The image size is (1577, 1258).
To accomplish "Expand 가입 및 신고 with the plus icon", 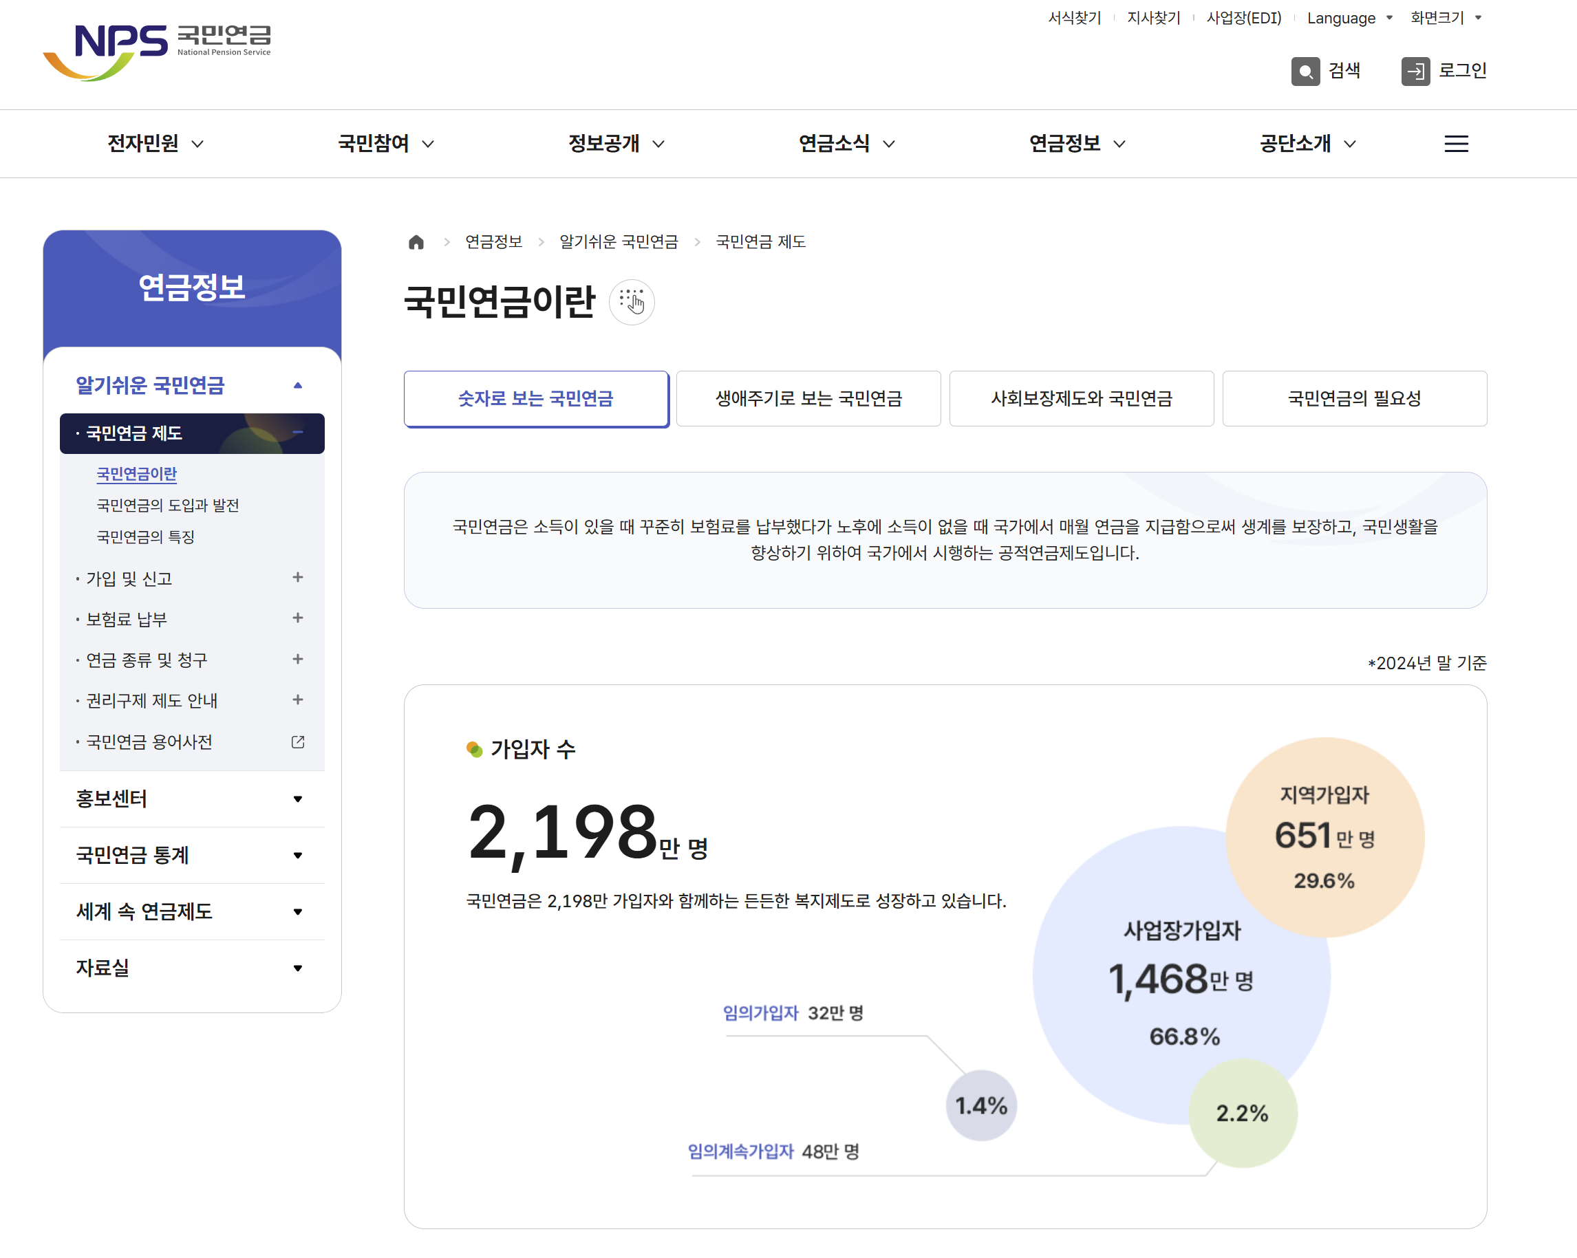I will pos(298,578).
